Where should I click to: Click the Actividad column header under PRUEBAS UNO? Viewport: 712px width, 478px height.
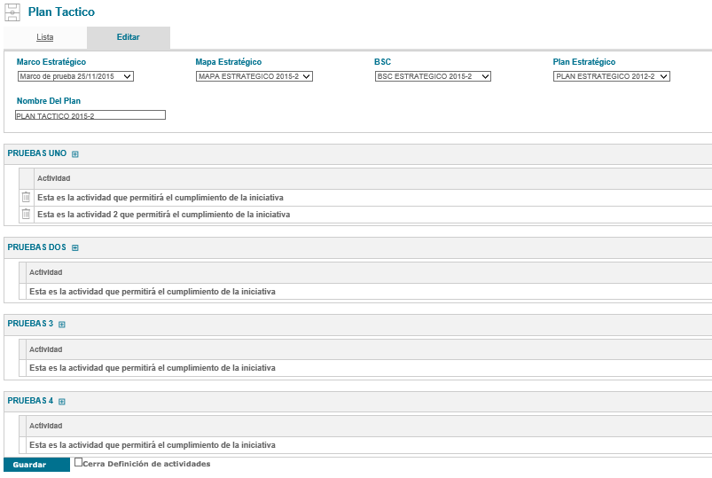(54, 178)
